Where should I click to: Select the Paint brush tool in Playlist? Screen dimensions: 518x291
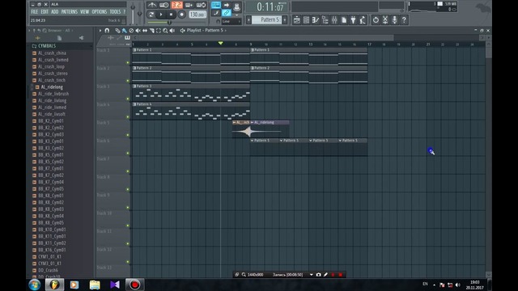coord(124,31)
